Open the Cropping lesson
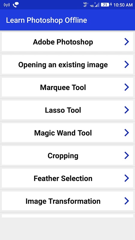The width and height of the screenshot is (135, 240). [x=67, y=155]
